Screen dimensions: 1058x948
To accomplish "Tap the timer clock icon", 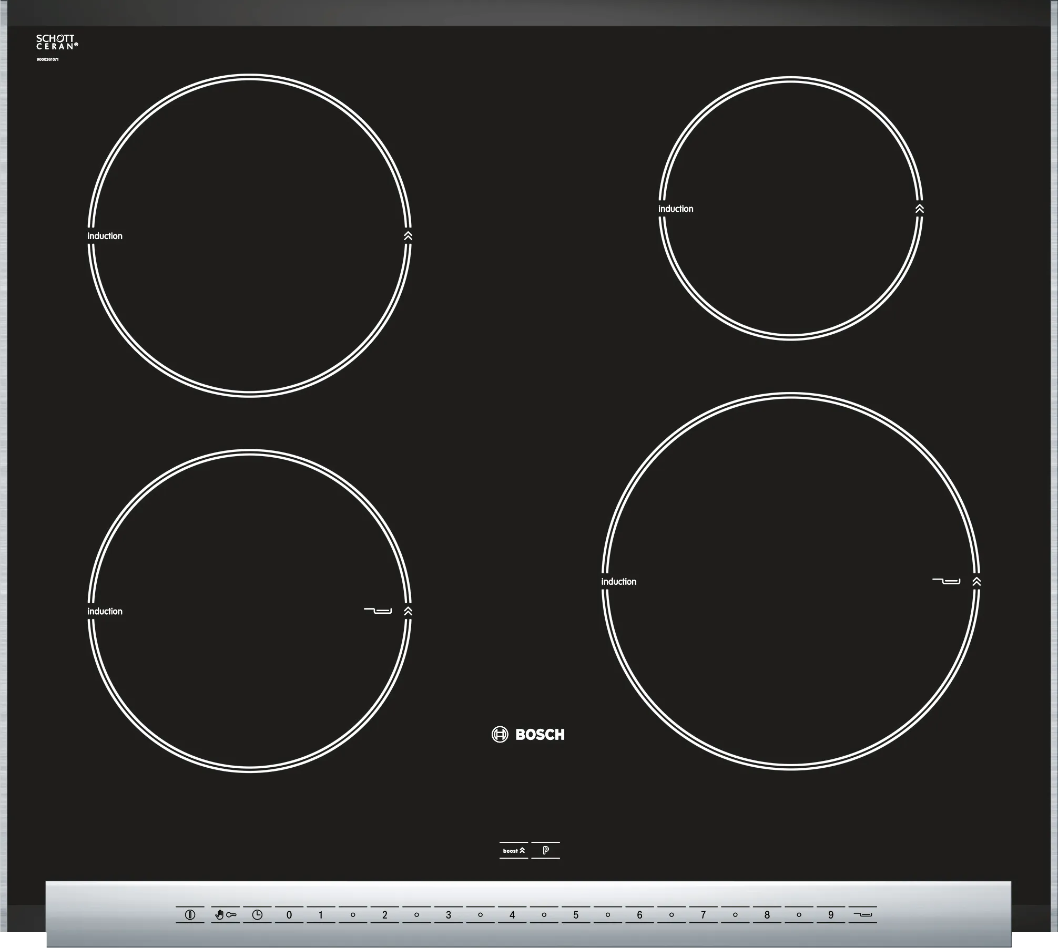I will (257, 915).
